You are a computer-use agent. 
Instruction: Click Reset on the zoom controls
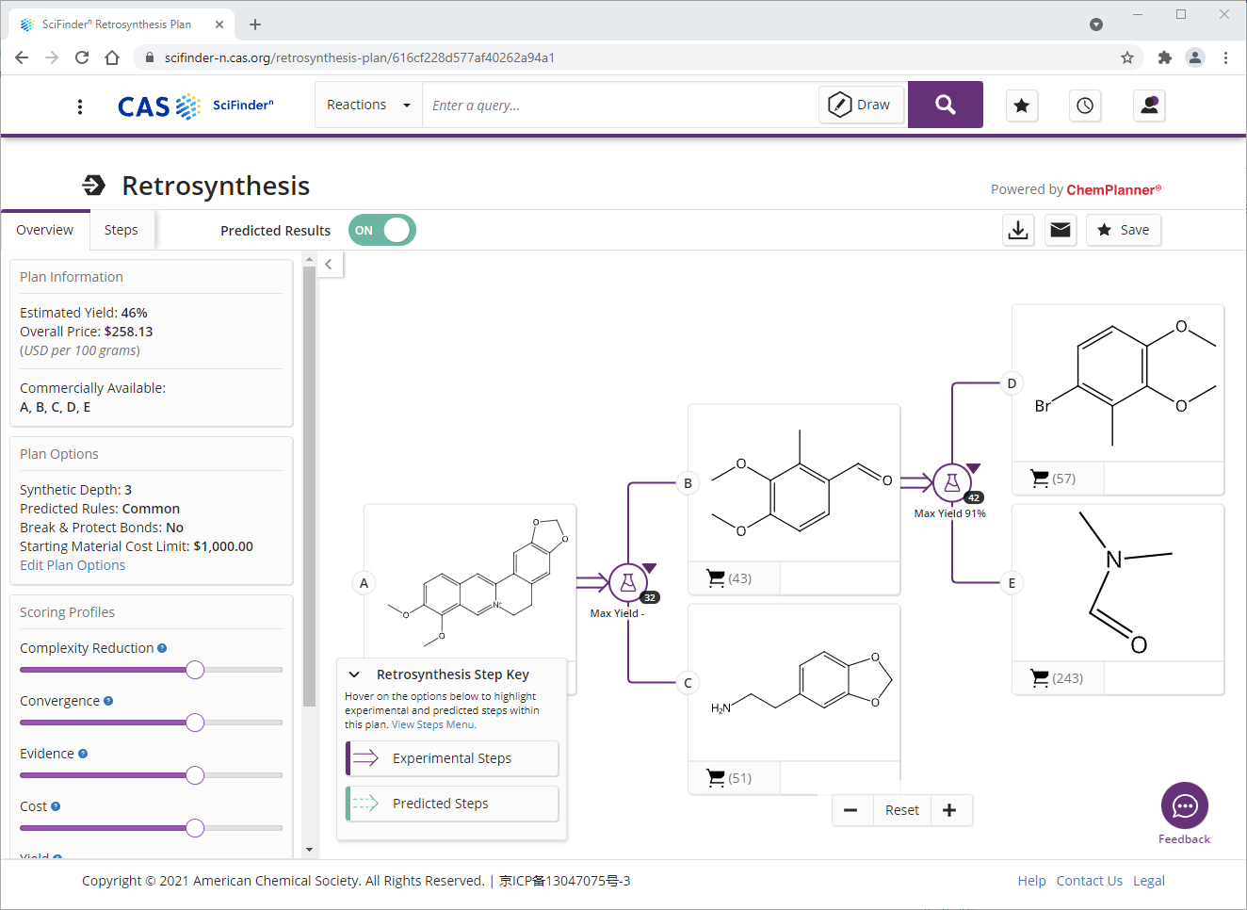point(901,809)
